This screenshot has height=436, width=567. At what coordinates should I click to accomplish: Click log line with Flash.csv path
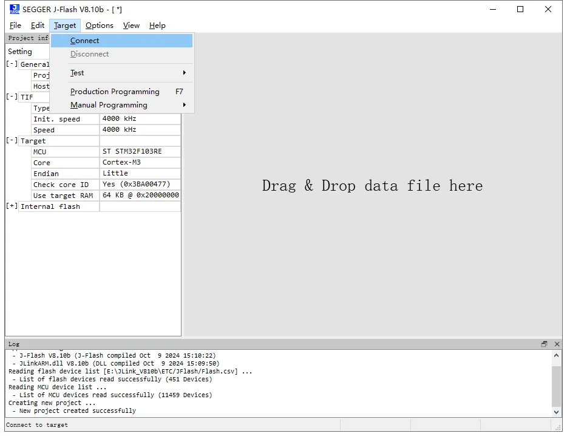(130, 371)
